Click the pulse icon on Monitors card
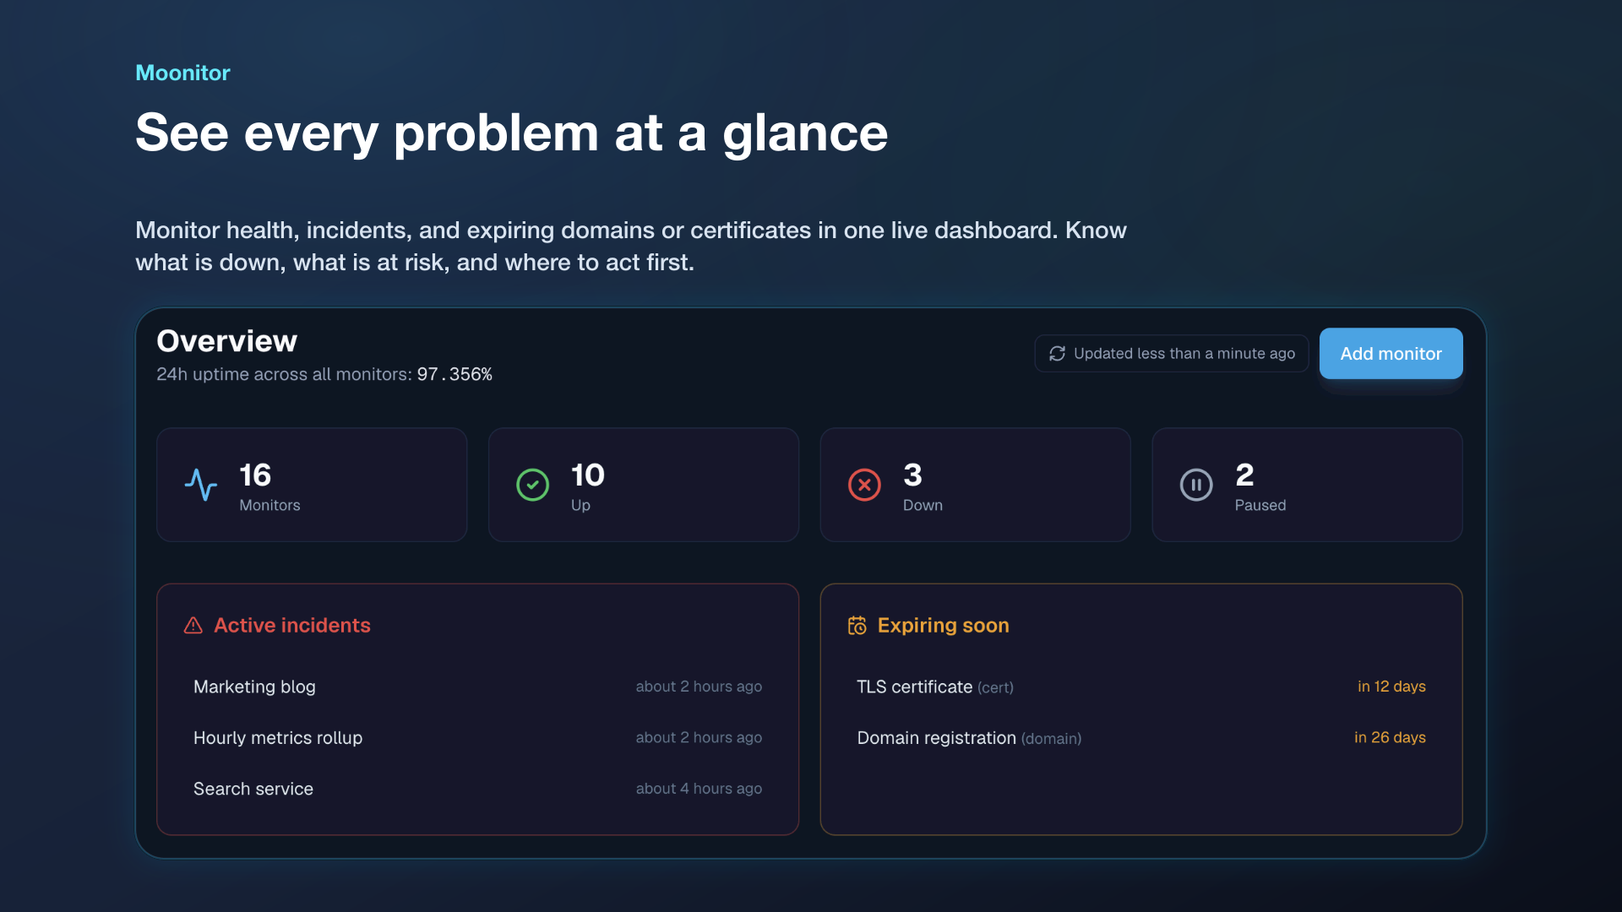Image resolution: width=1622 pixels, height=912 pixels. pos(201,485)
